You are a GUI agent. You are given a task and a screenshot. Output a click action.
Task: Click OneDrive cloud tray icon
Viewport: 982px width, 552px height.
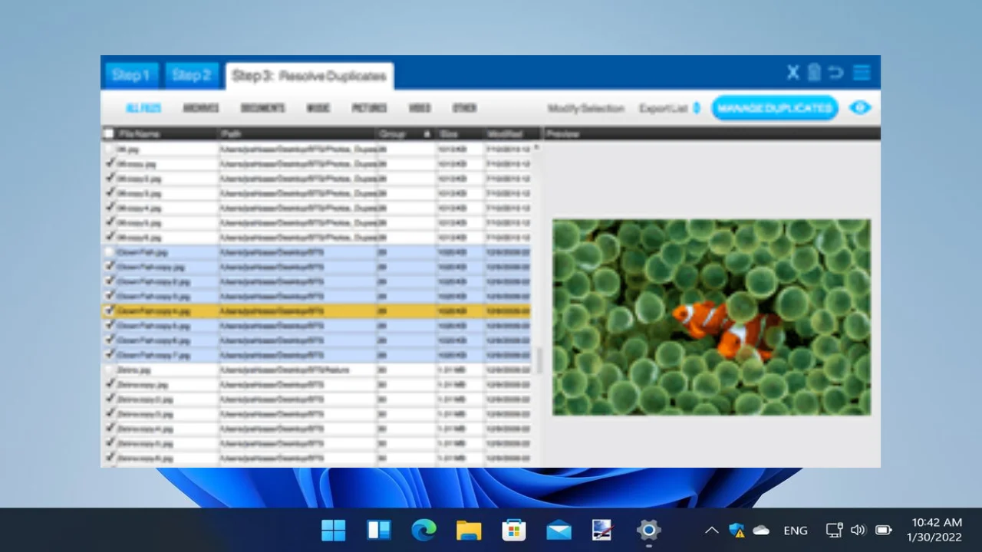pyautogui.click(x=761, y=530)
